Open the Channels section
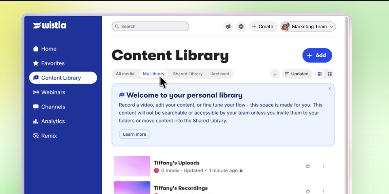 tap(53, 107)
